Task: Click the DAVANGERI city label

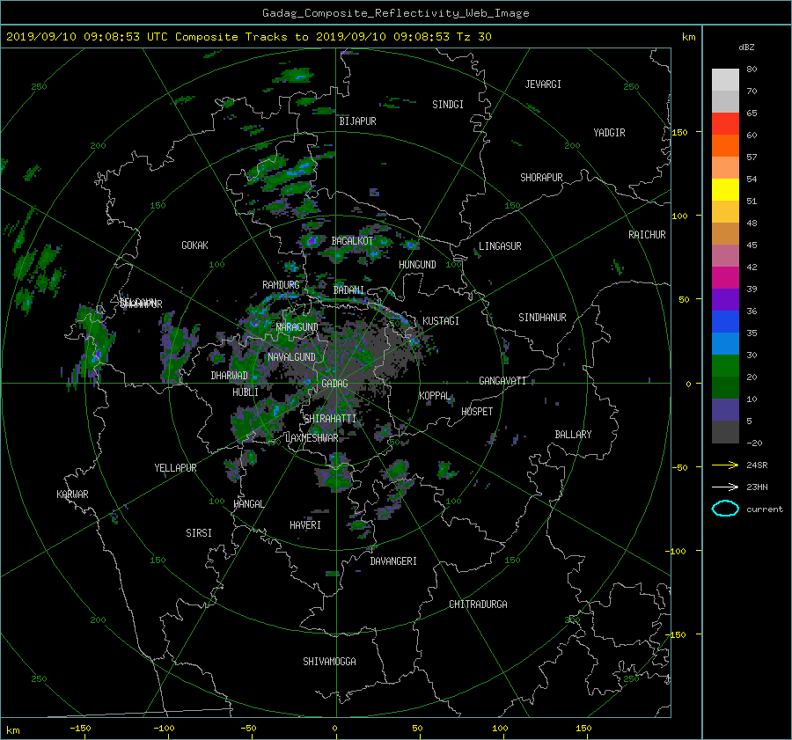Action: click(x=393, y=561)
